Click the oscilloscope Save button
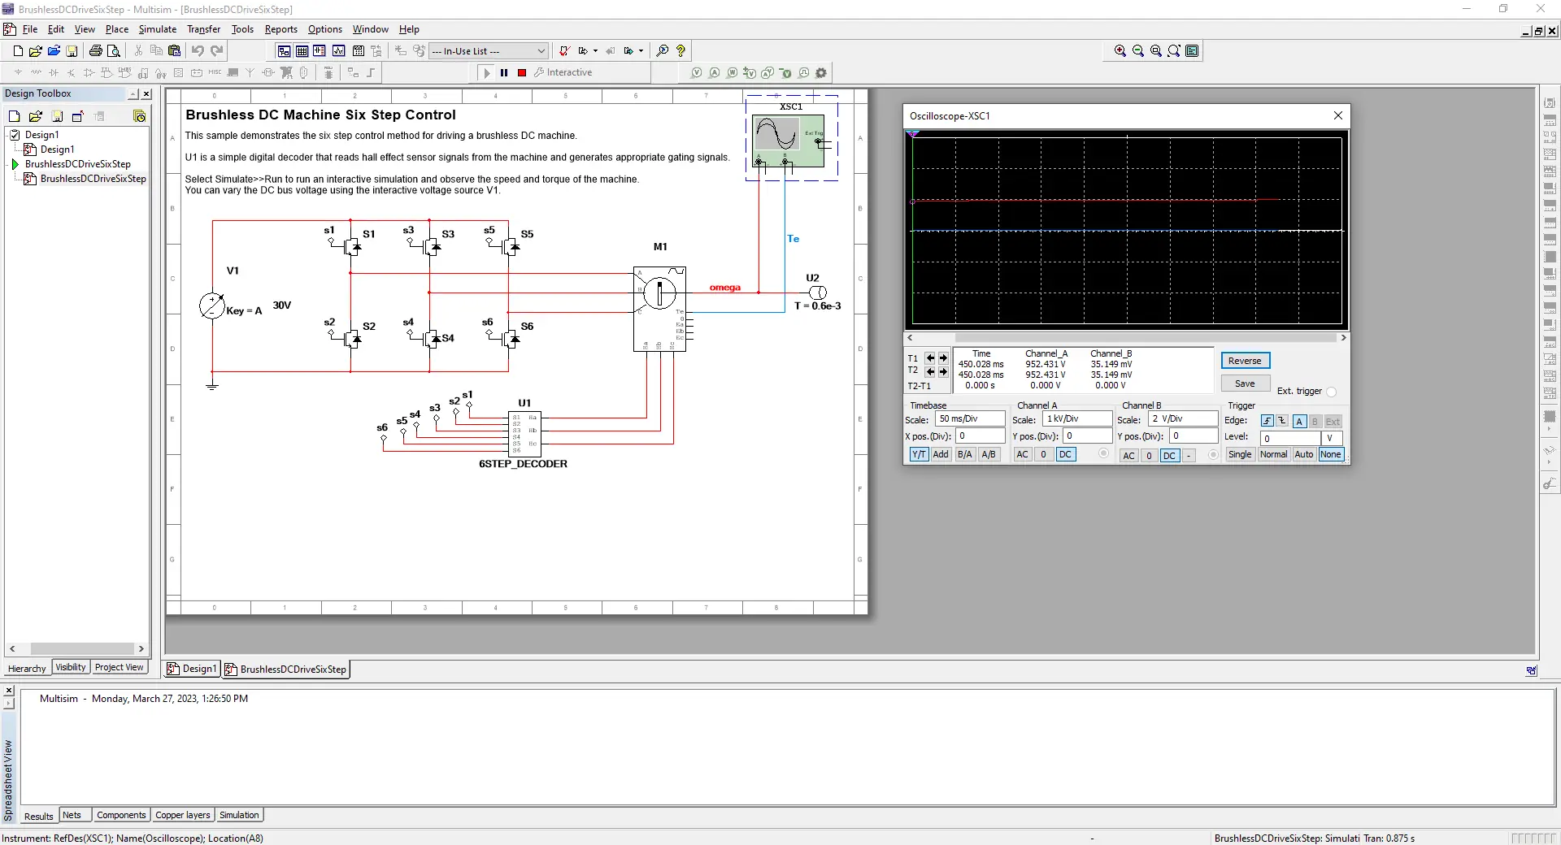The width and height of the screenshot is (1561, 845). pos(1244,383)
